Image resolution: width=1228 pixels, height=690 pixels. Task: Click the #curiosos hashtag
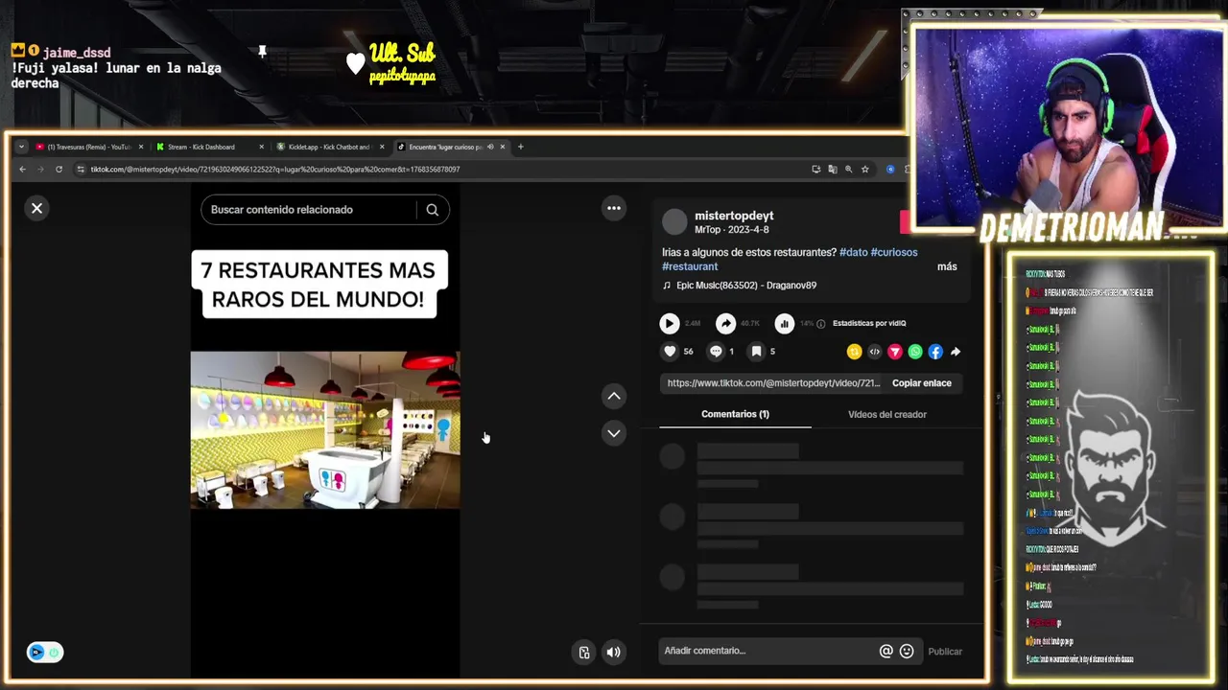[894, 252]
